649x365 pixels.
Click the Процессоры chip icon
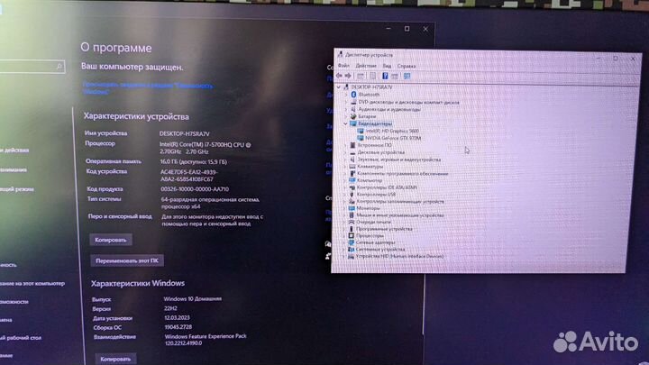coord(351,235)
